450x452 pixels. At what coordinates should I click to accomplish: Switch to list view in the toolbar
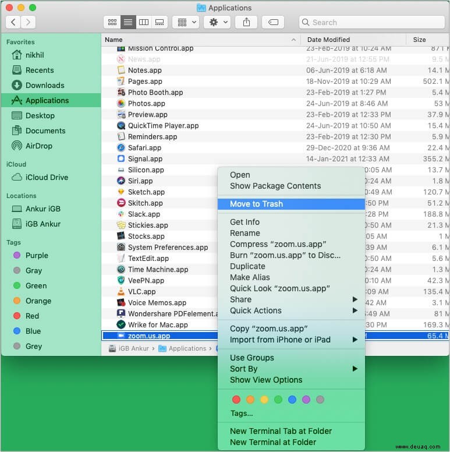128,22
